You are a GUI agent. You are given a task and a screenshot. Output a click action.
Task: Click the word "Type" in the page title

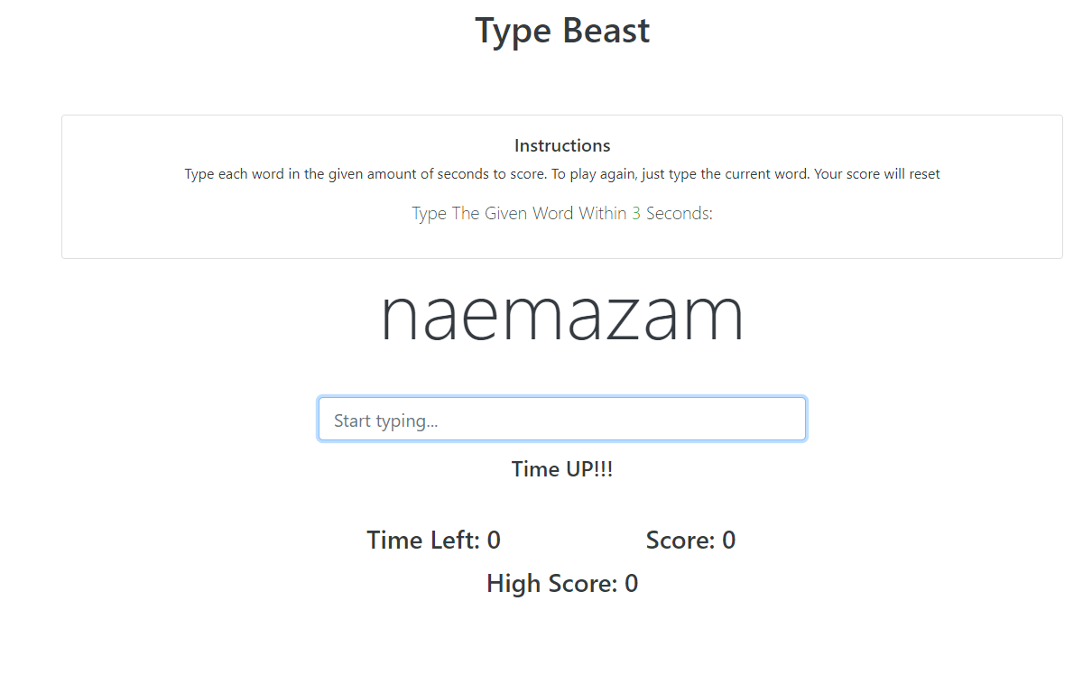(514, 31)
